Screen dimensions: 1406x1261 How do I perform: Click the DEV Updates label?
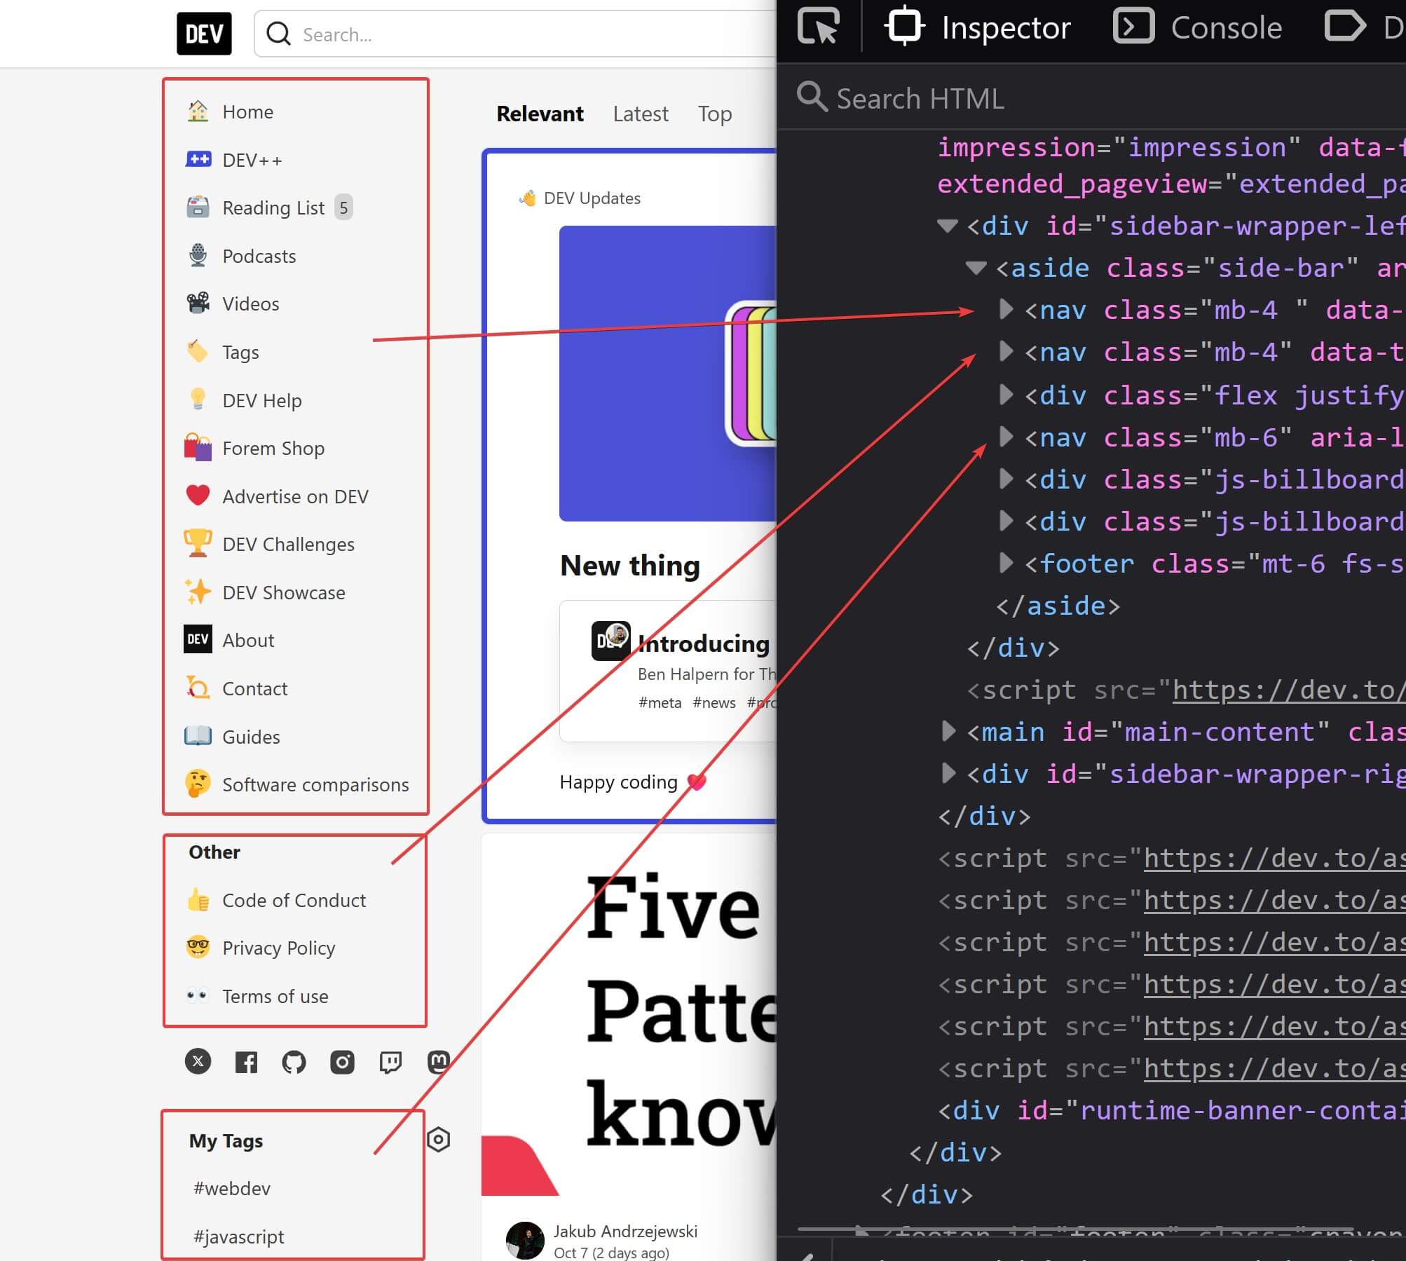(x=592, y=198)
